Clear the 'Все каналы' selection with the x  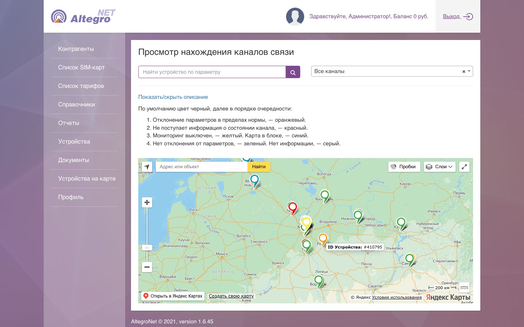(464, 72)
